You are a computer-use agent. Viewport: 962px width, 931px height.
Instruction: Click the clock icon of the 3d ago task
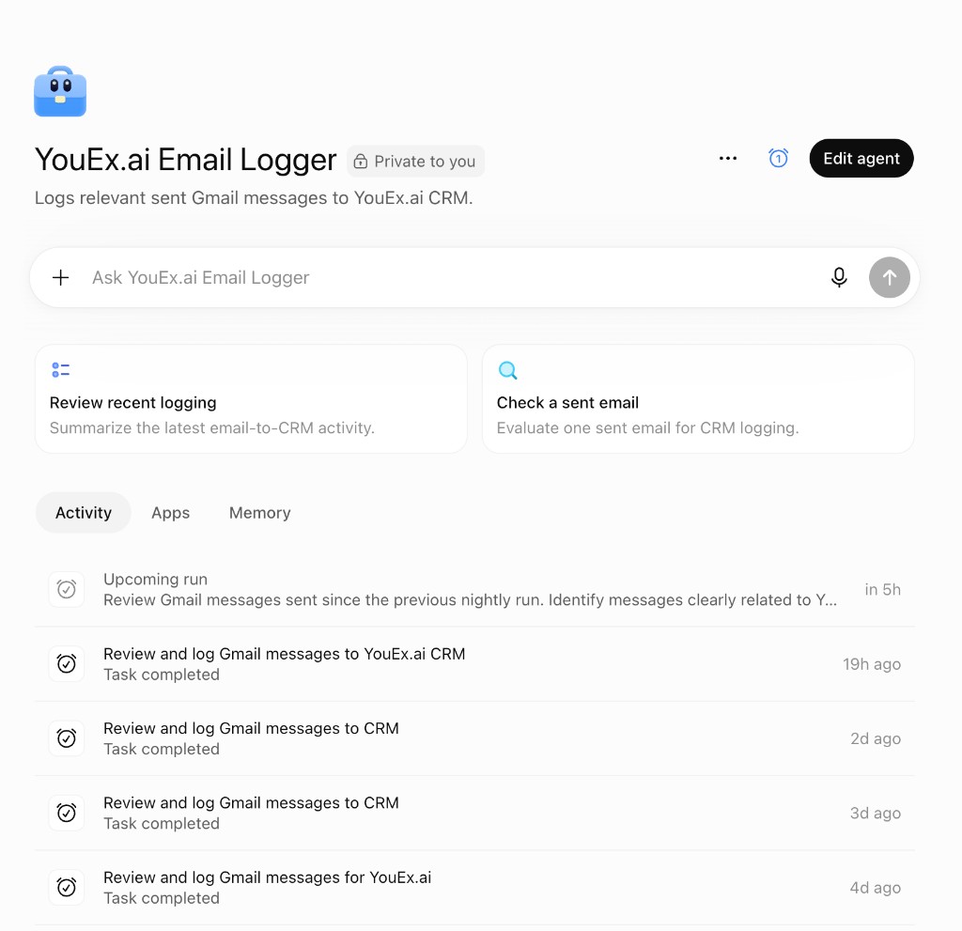click(x=67, y=814)
